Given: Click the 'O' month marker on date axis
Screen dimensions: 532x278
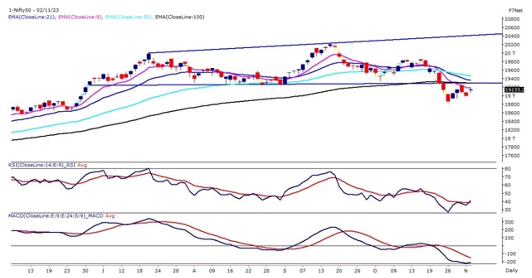Looking at the screenshot, I should click(375, 270).
